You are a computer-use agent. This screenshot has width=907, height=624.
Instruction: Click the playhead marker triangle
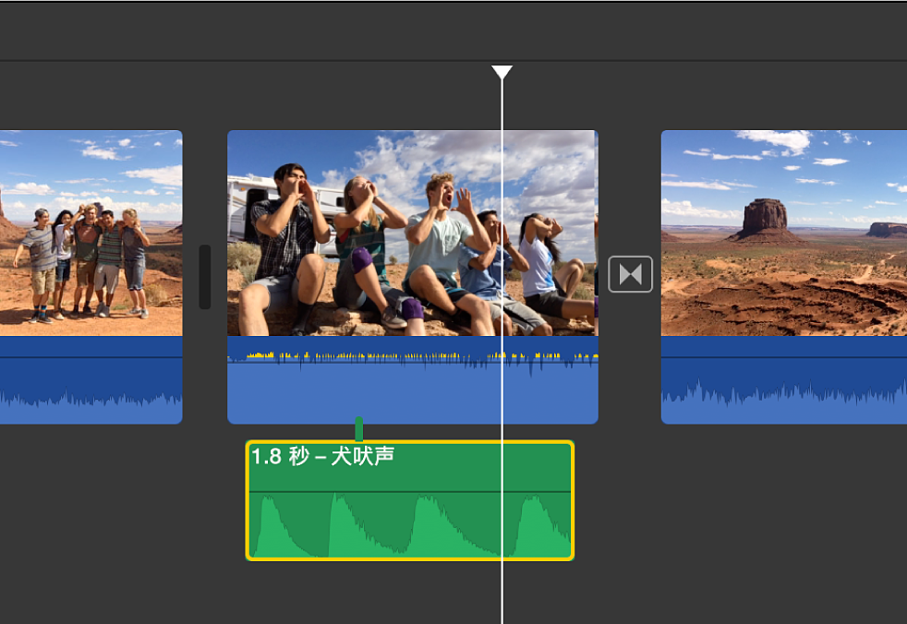pos(502,72)
